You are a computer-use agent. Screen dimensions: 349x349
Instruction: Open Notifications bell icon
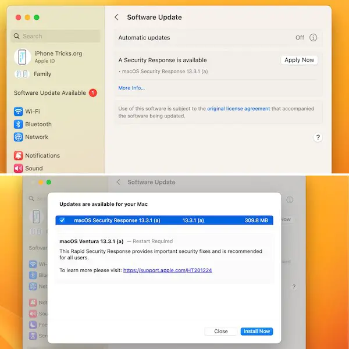pyautogui.click(x=19, y=155)
